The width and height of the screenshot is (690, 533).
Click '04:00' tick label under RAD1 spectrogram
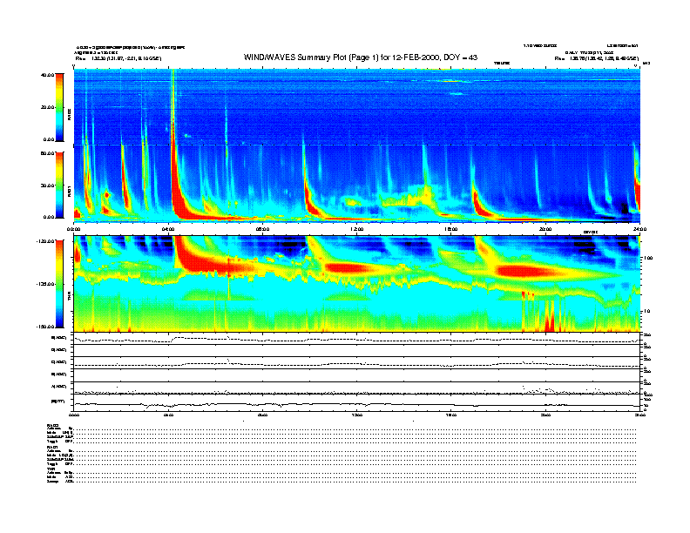click(168, 229)
